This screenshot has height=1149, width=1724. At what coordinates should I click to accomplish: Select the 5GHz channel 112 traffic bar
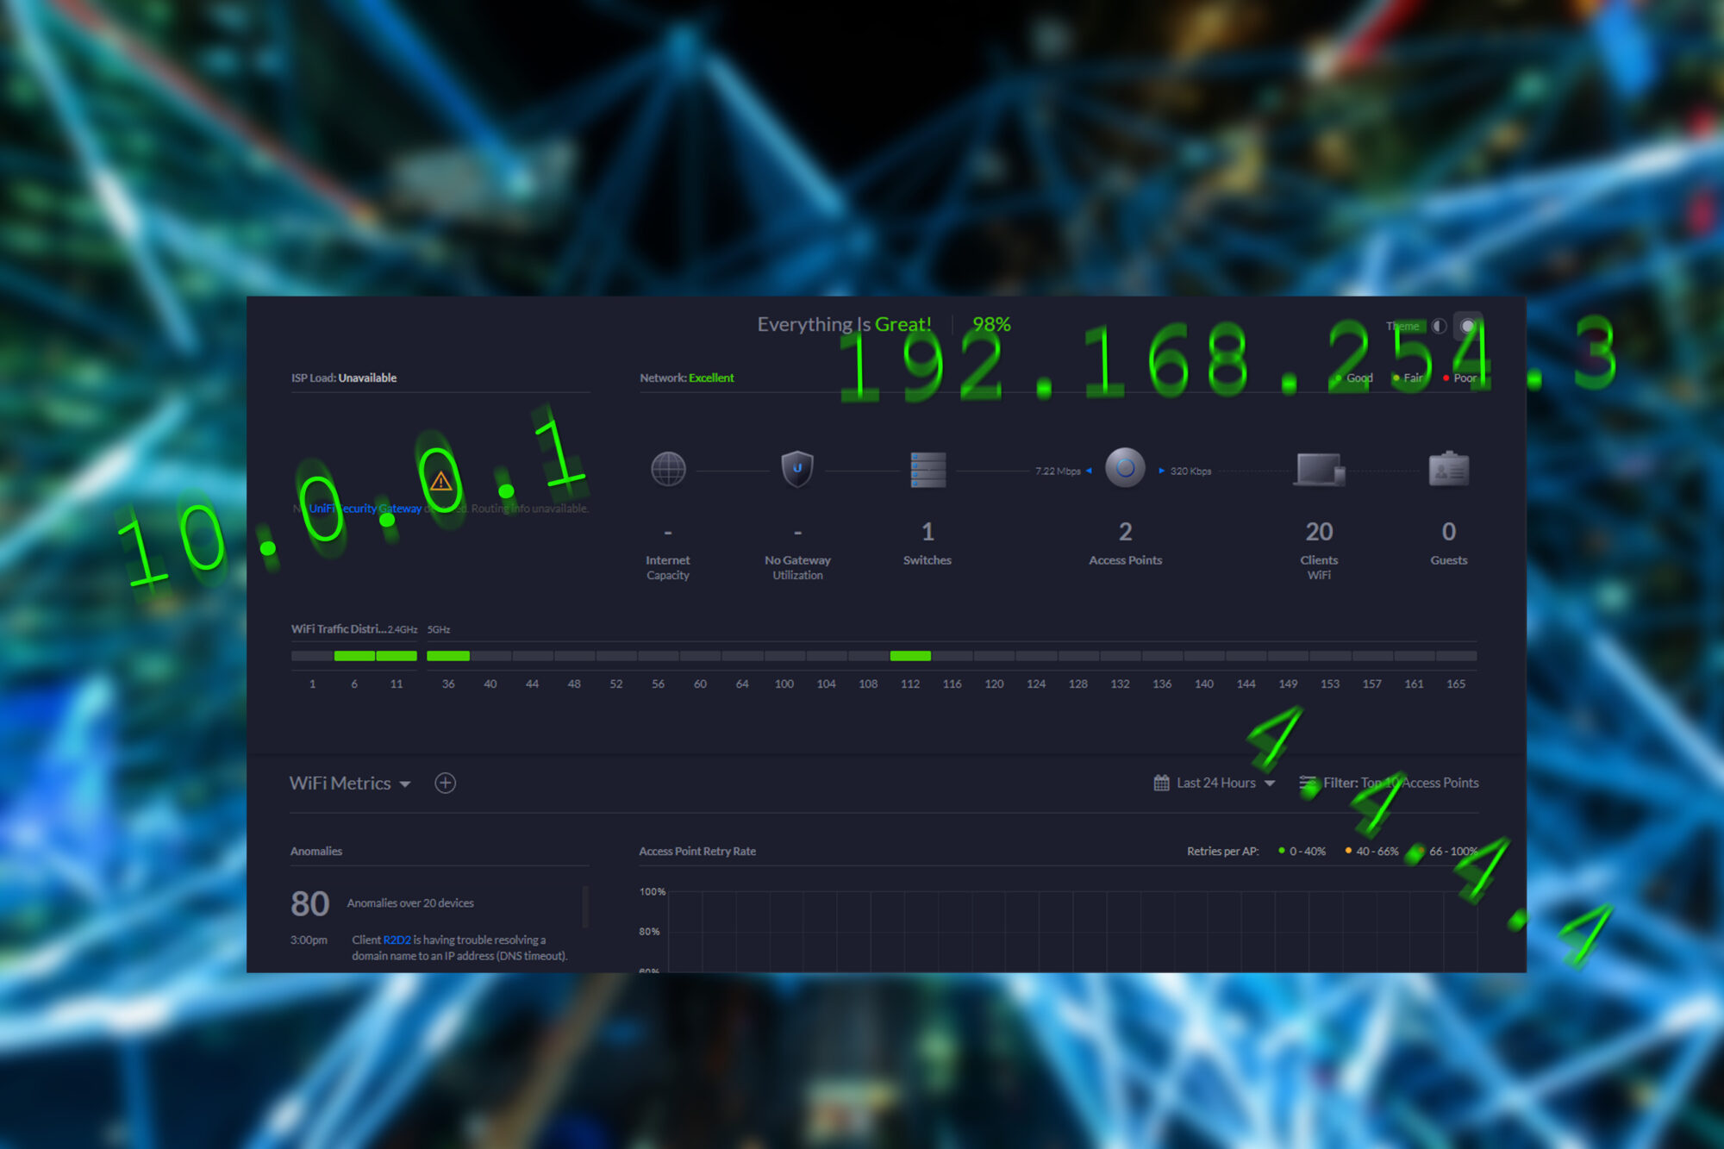[x=910, y=656]
